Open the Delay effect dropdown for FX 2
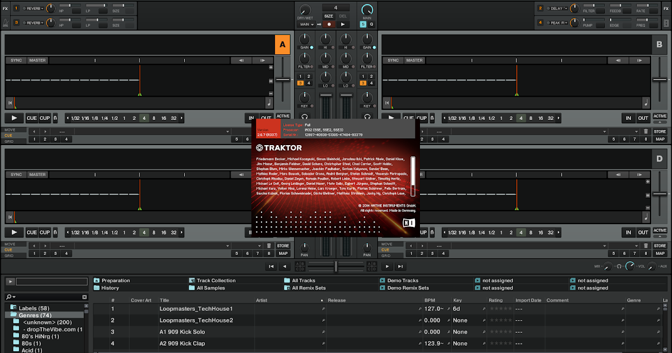Screen dimensions: 672x353 point(558,8)
